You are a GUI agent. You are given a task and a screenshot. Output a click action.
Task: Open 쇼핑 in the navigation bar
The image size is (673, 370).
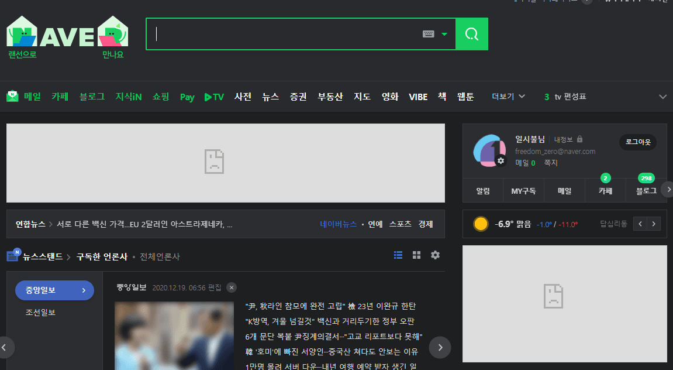pyautogui.click(x=161, y=96)
